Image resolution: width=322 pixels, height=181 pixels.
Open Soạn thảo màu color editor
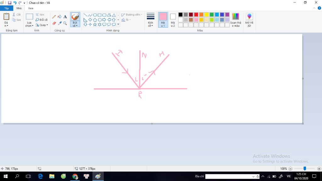click(236, 20)
